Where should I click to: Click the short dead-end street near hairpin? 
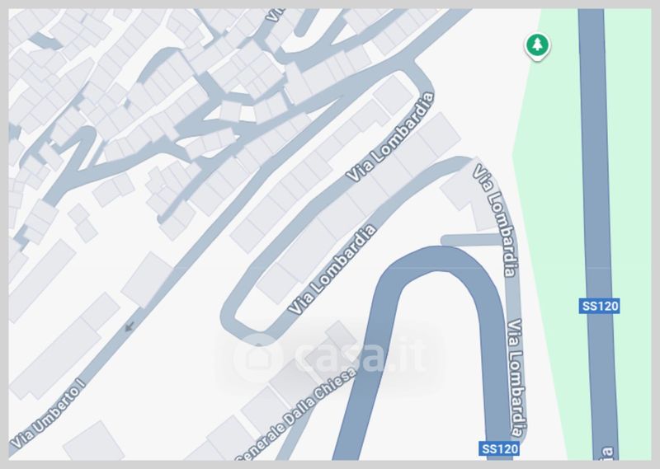(x=471, y=240)
